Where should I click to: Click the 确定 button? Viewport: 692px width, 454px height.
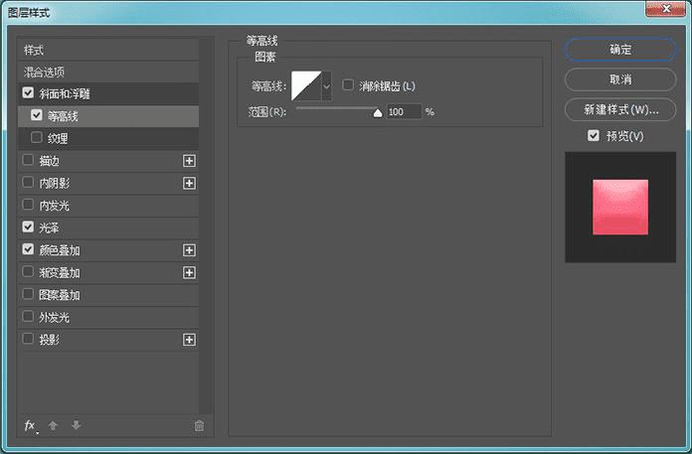pyautogui.click(x=620, y=50)
